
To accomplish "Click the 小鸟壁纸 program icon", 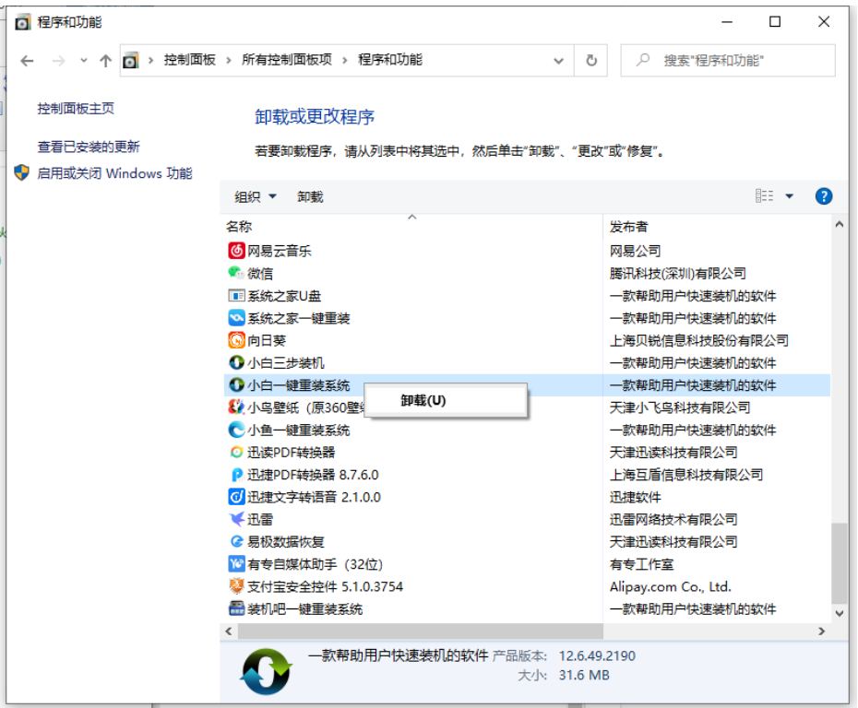I will (x=236, y=407).
